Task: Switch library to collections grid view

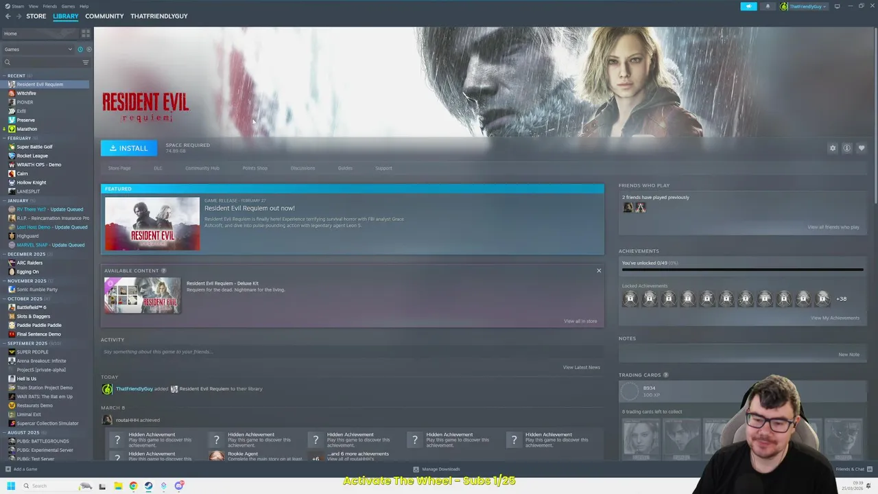Action: pos(86,33)
